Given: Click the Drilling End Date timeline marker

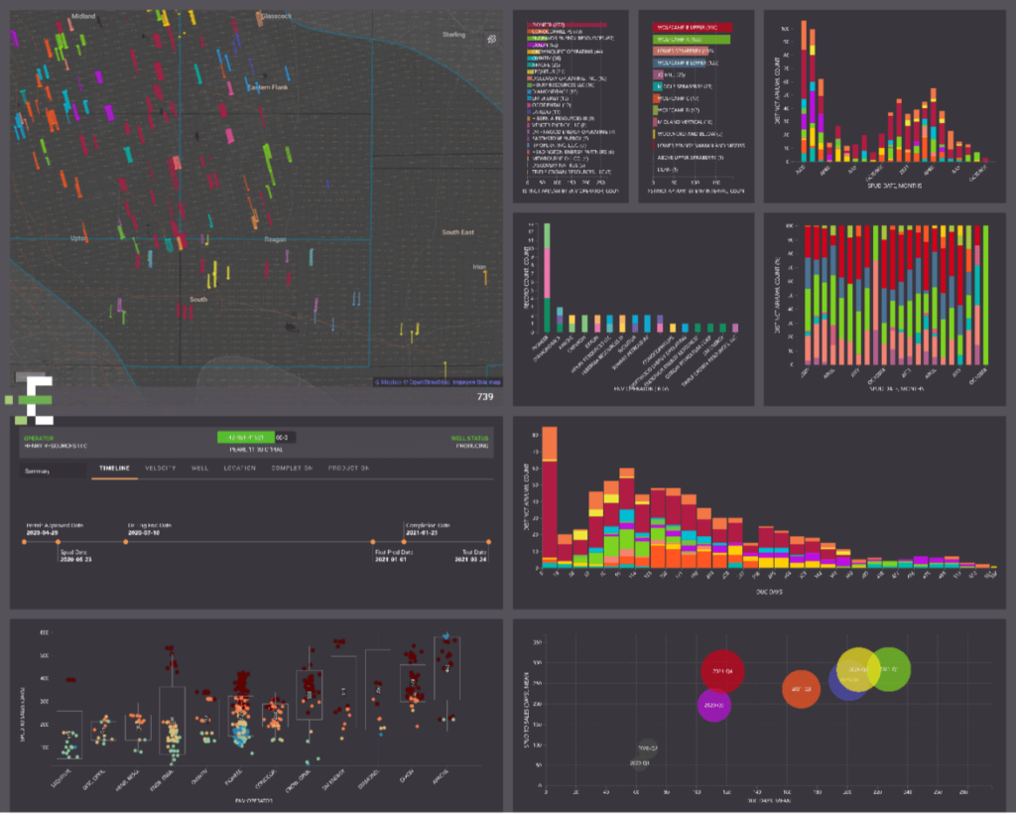Looking at the screenshot, I should [128, 542].
